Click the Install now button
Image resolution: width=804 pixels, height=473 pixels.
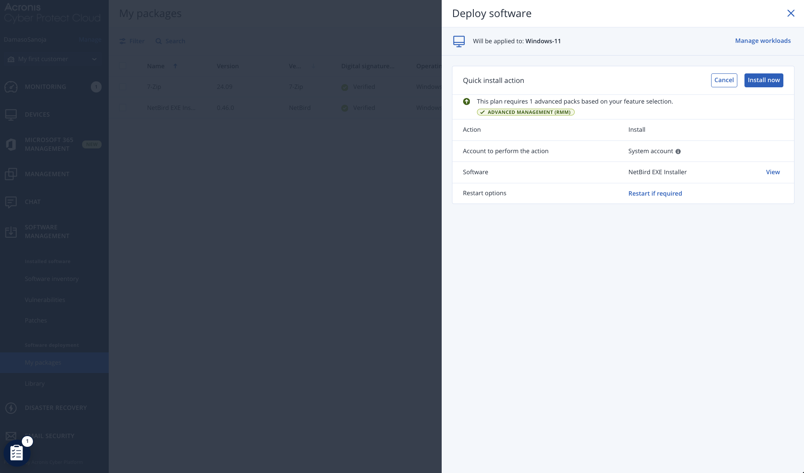764,80
